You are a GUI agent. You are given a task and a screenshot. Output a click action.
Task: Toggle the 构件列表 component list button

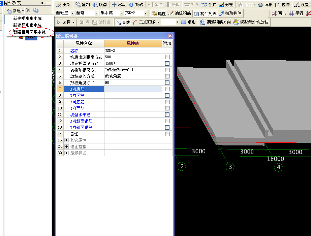pos(205,13)
